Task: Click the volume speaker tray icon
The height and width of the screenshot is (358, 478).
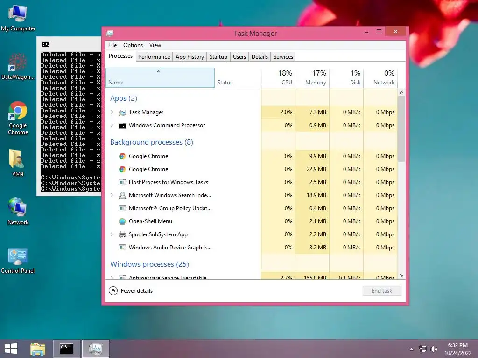Action: click(x=434, y=349)
